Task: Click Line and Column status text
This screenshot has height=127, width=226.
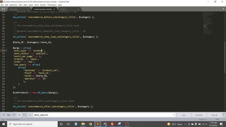Action: click(x=13, y=120)
